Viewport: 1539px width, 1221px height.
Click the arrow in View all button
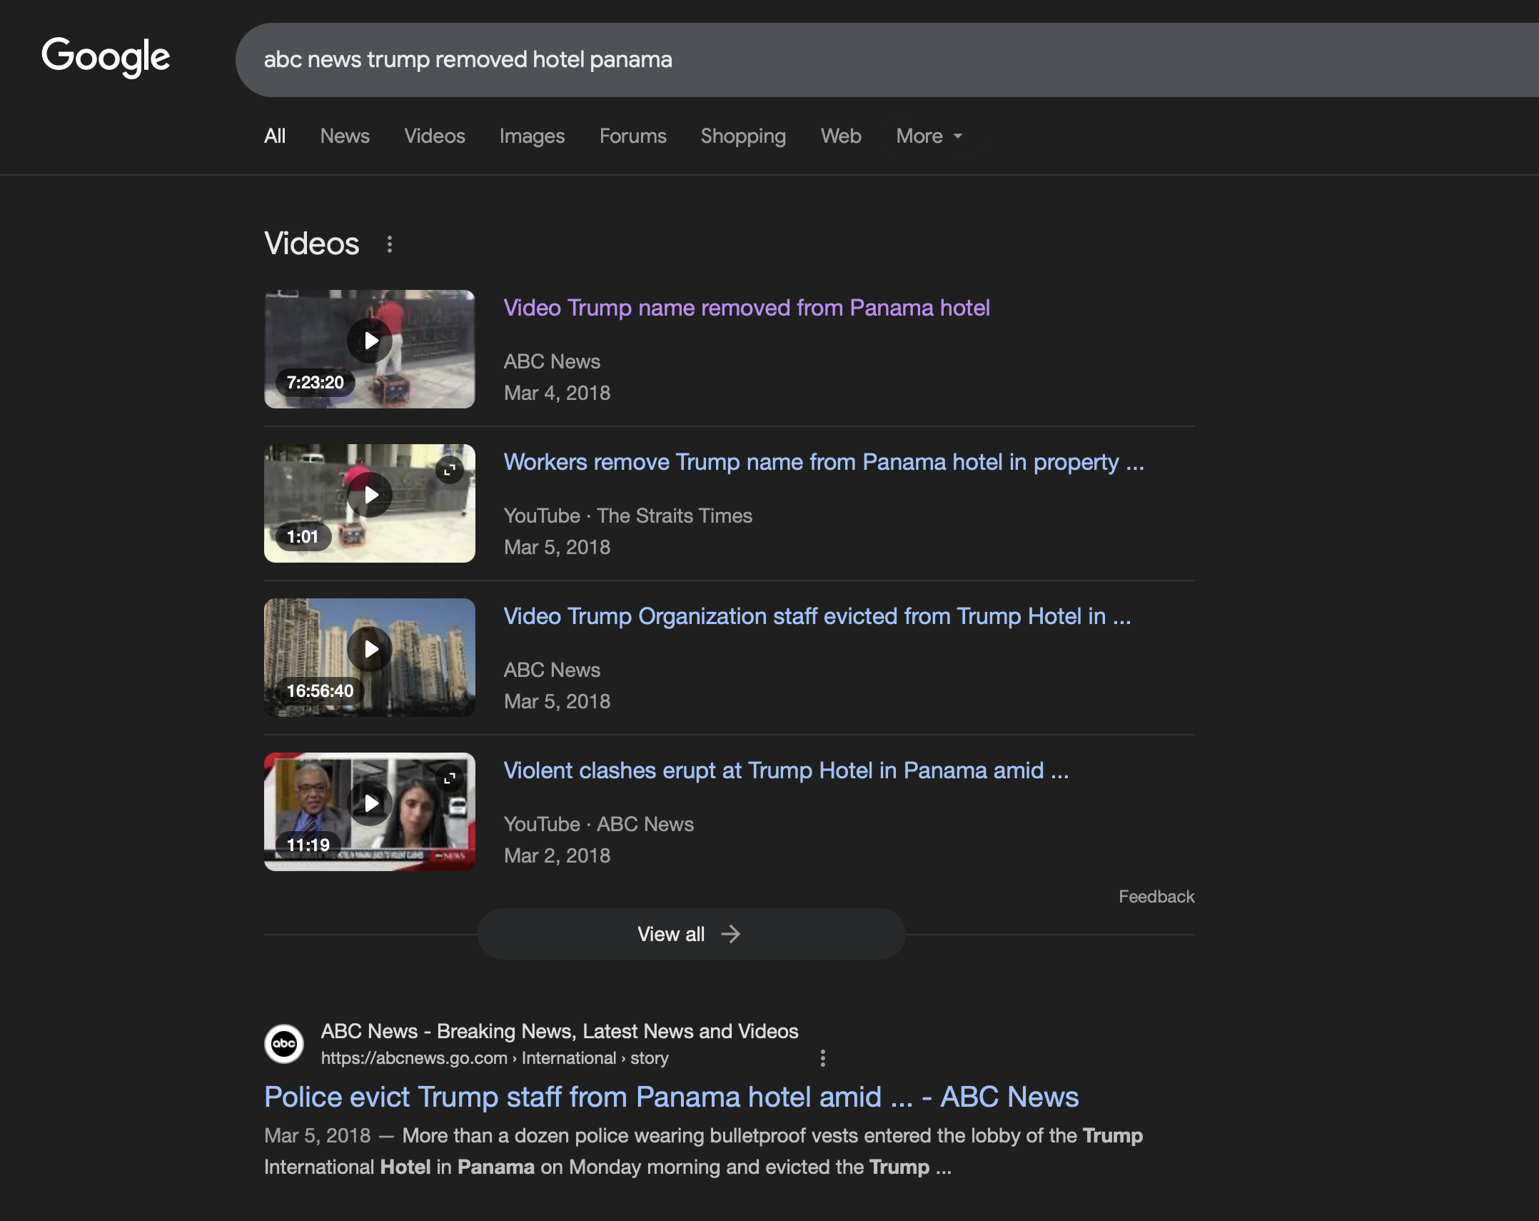click(730, 934)
